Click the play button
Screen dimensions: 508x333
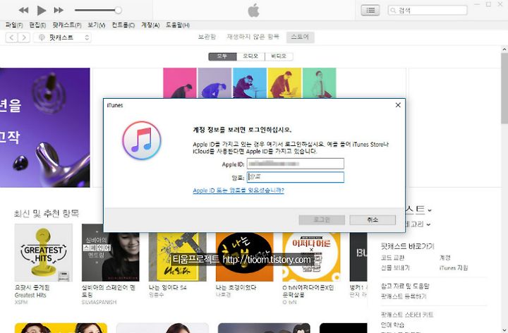point(41,11)
